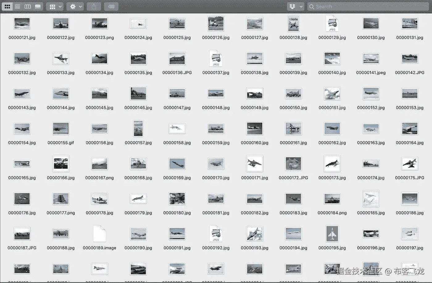Viewport: 432px width, 283px height.
Task: Click the file name 00000136.JPG
Action: pyautogui.click(x=177, y=73)
